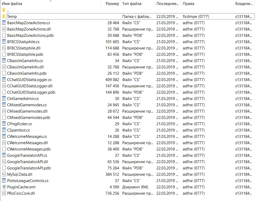Click the PluginCache.xml document icon
The image size is (260, 201).
(4, 187)
